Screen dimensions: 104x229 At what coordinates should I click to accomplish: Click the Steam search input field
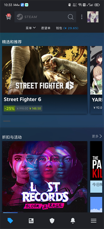[x=45, y=17]
